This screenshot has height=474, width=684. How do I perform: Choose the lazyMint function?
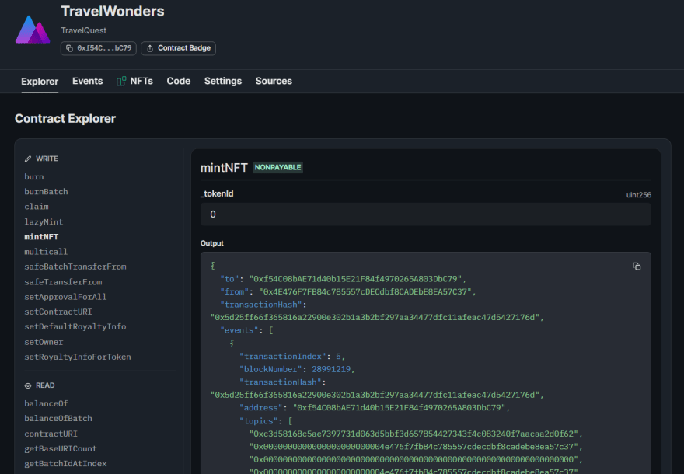(x=39, y=222)
